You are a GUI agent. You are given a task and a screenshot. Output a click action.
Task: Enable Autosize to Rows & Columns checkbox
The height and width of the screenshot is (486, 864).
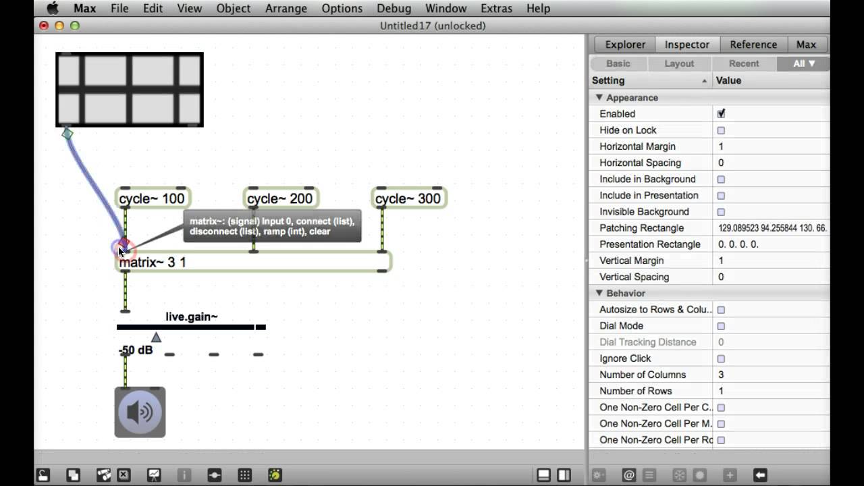pos(721,310)
